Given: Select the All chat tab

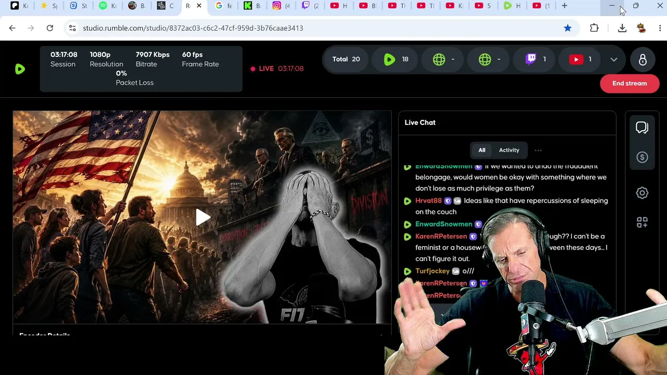Looking at the screenshot, I should 482,150.
